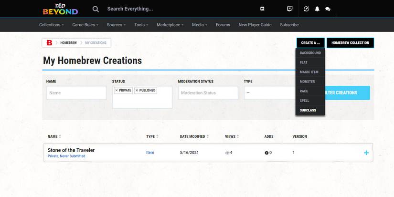Viewport: 394px width, 197px height.
Task: Toggle the Create A... dropdown
Action: click(x=310, y=43)
